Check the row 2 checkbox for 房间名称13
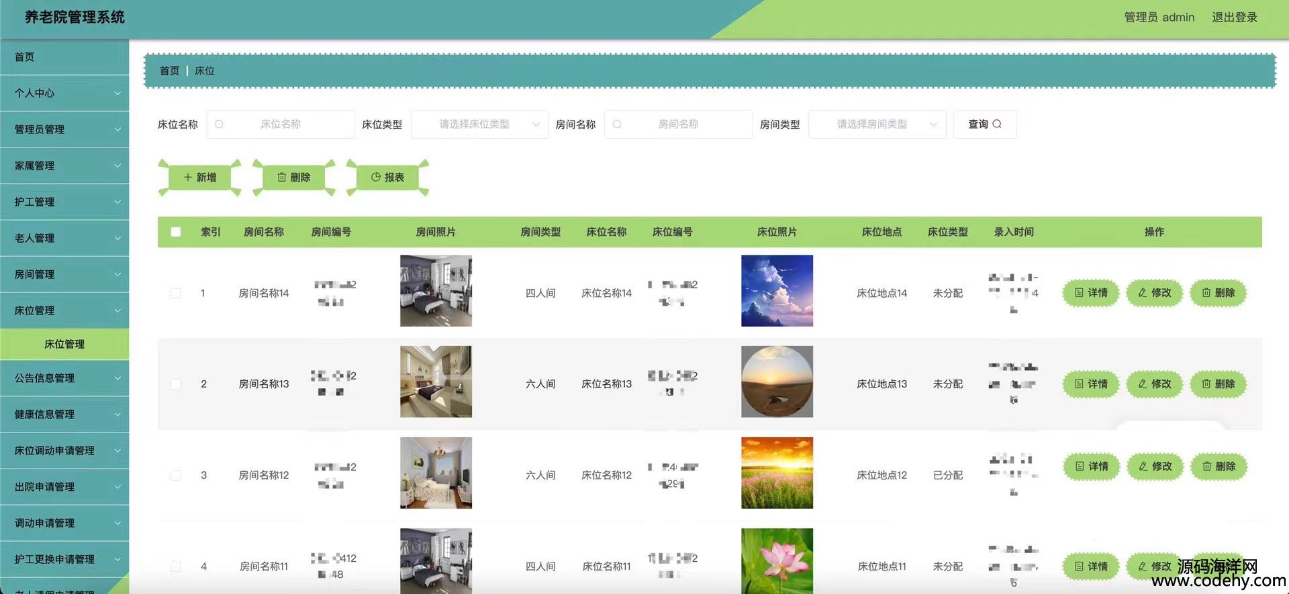This screenshot has width=1289, height=594. (x=176, y=384)
